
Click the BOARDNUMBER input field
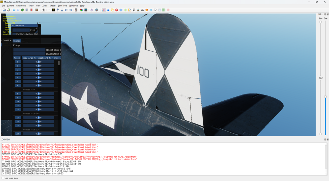click(x=29, y=54)
